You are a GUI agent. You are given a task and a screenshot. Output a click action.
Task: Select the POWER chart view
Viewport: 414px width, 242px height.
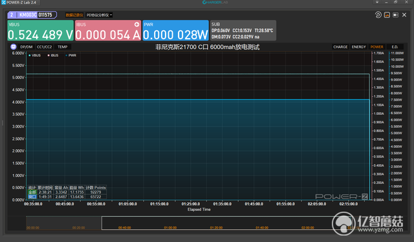point(376,47)
